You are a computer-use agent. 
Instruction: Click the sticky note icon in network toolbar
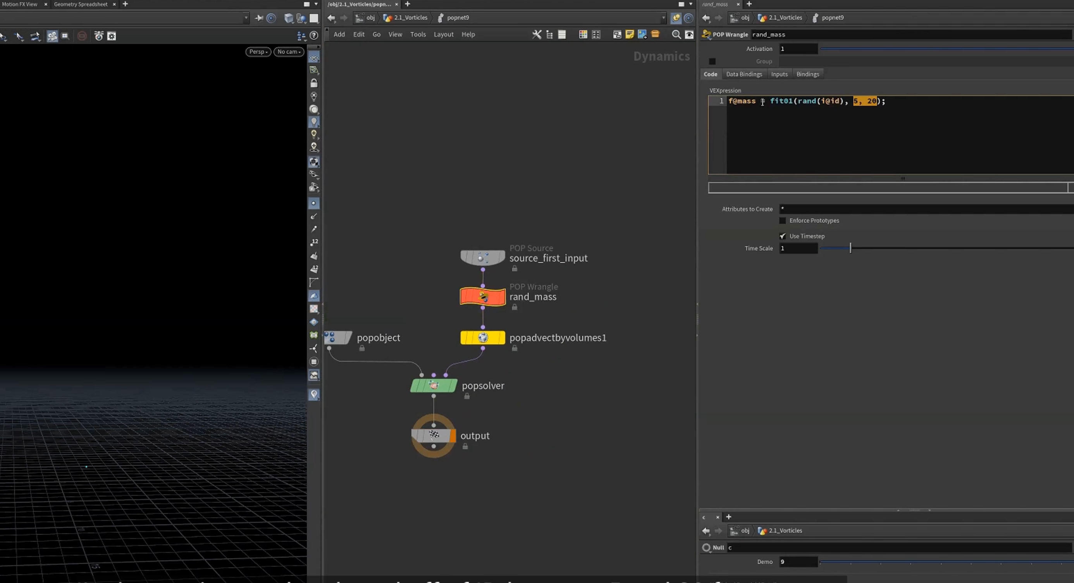coord(630,34)
